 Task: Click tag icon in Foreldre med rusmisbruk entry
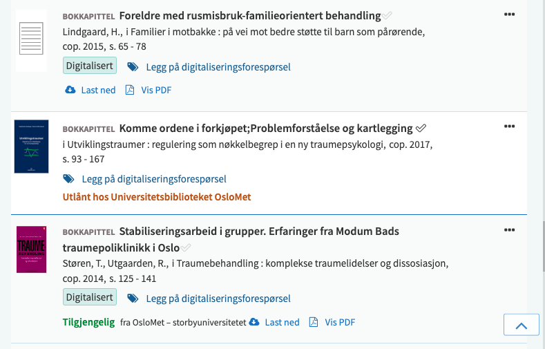(x=133, y=67)
